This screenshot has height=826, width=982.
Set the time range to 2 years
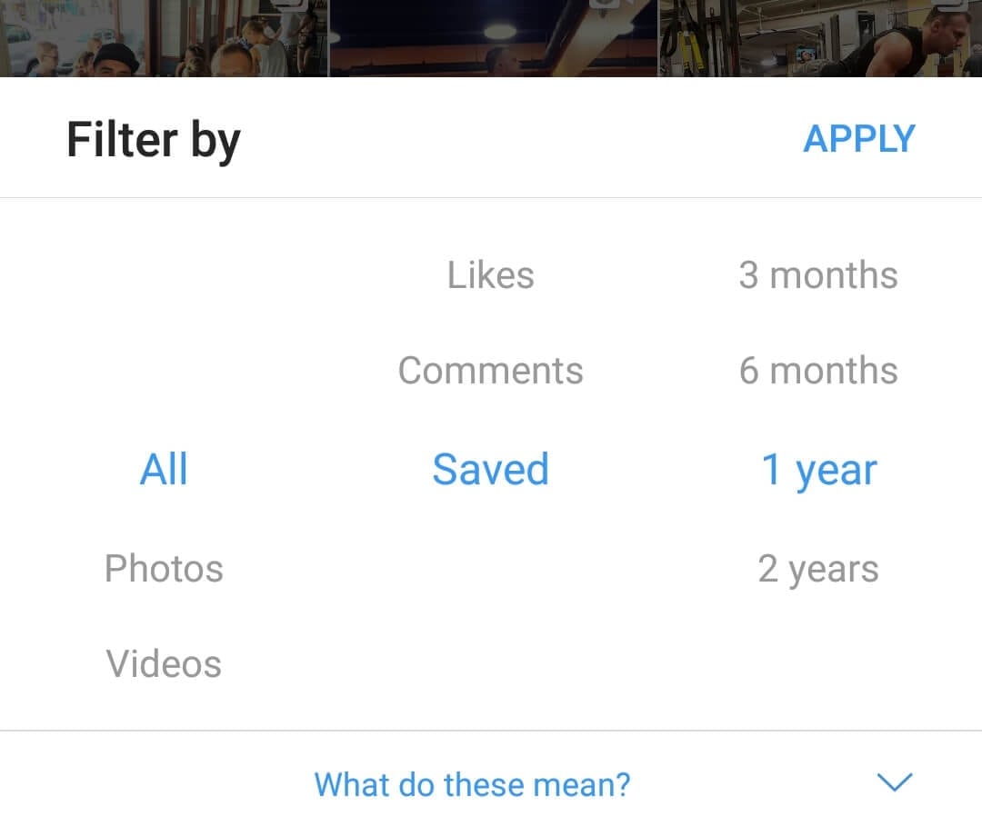[818, 570]
